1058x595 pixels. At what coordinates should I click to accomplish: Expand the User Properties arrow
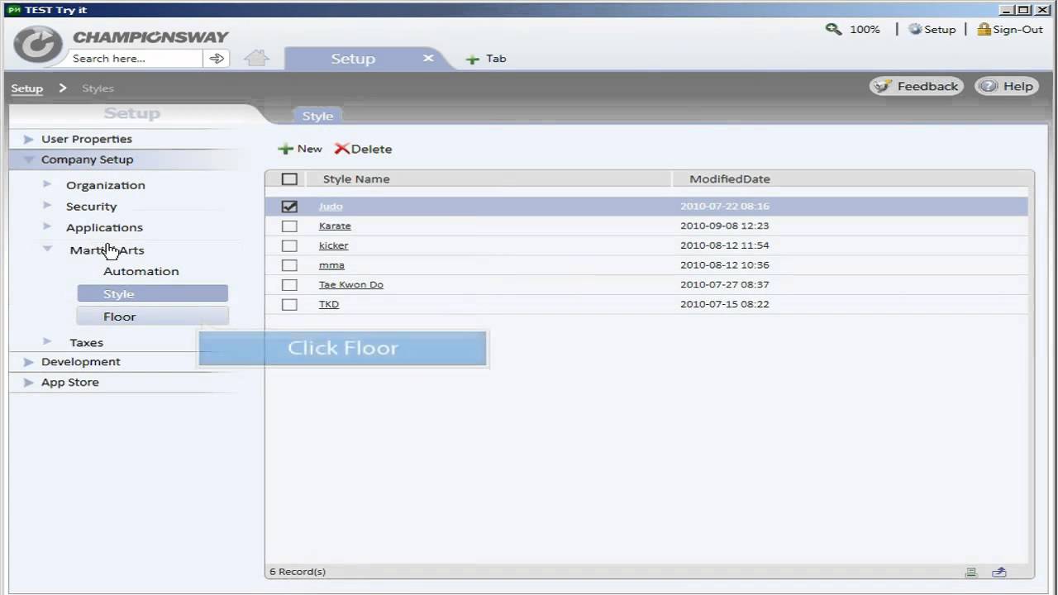click(x=29, y=139)
